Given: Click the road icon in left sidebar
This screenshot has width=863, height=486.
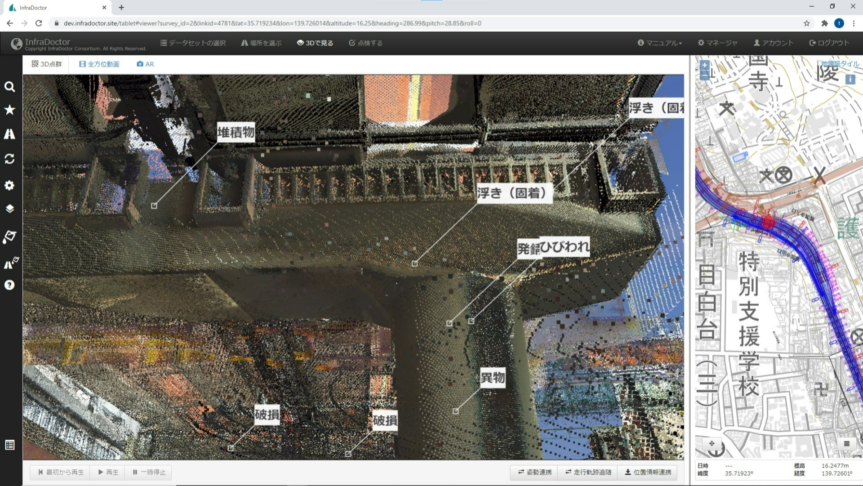Looking at the screenshot, I should (9, 134).
